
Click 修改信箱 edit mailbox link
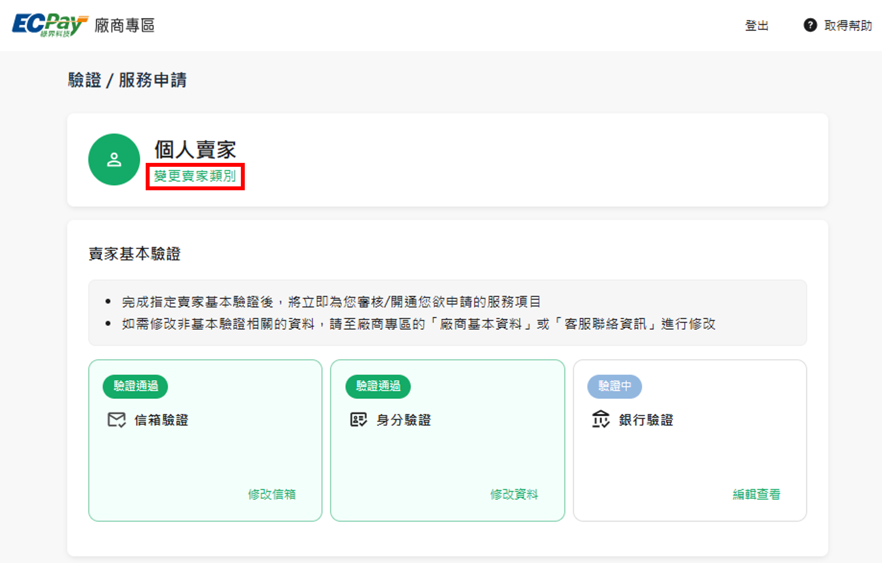coord(272,494)
